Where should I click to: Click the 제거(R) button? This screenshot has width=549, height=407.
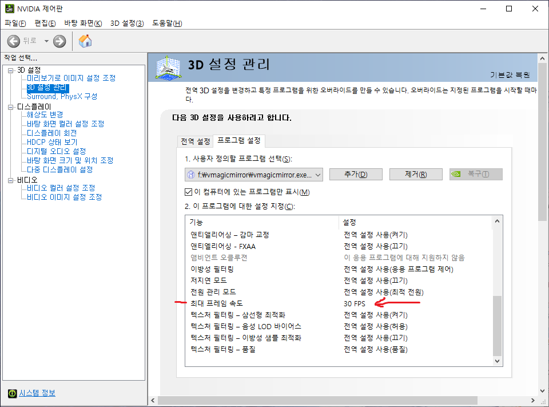point(416,174)
